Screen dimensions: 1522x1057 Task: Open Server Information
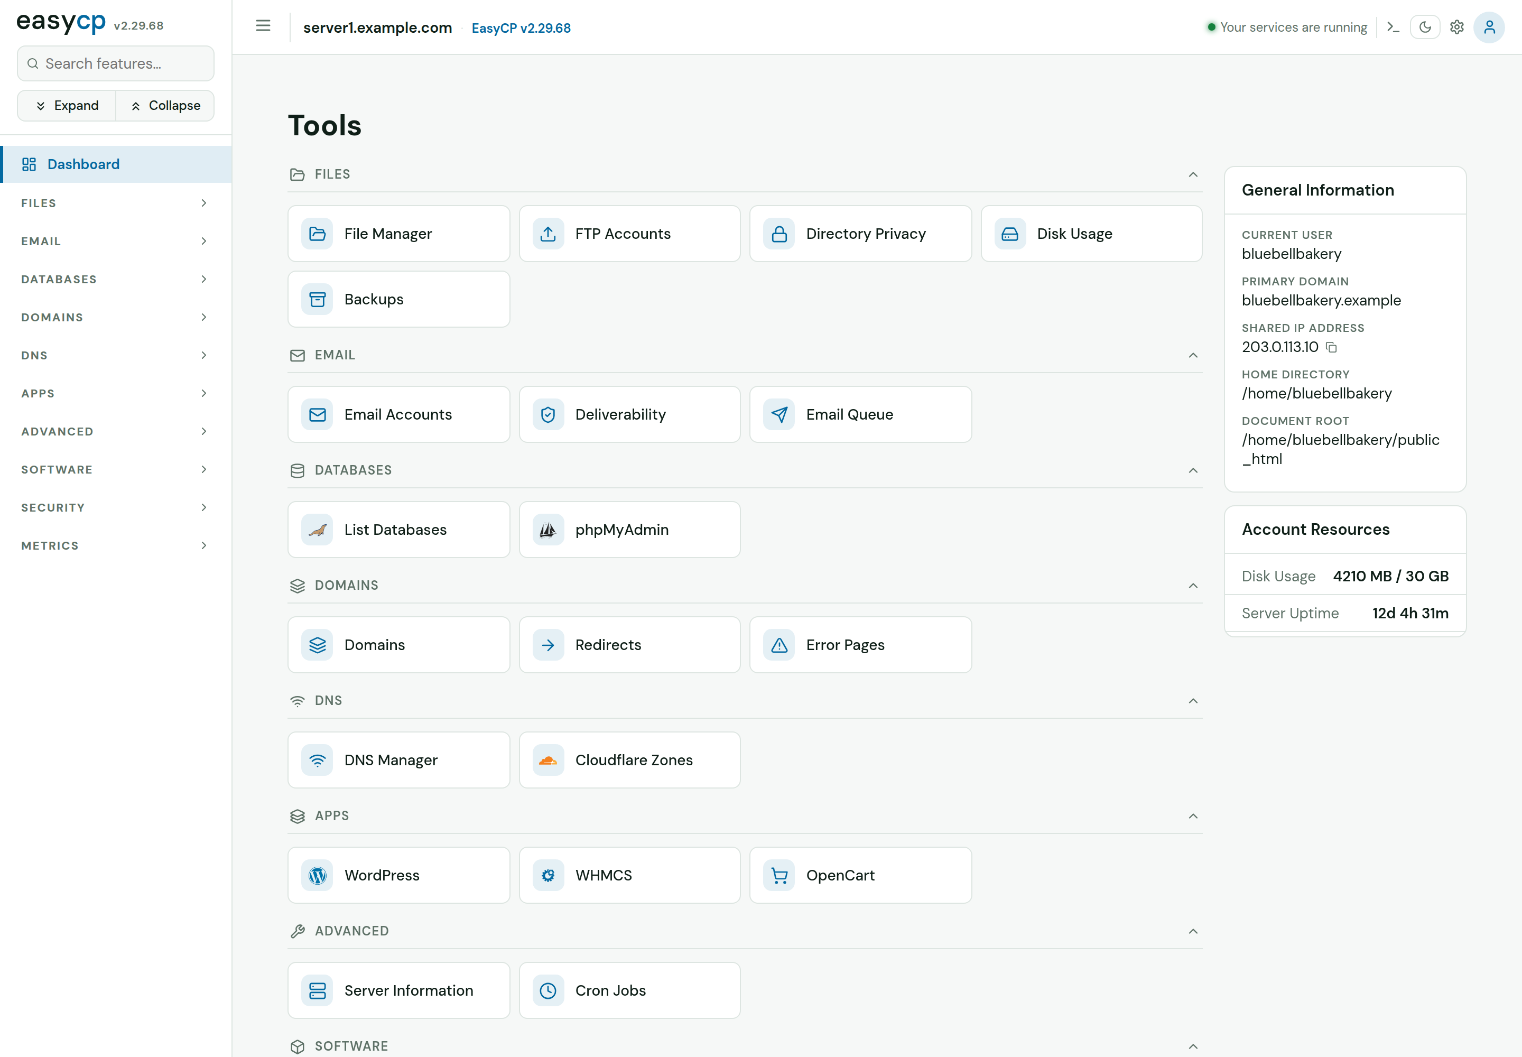[x=398, y=990]
